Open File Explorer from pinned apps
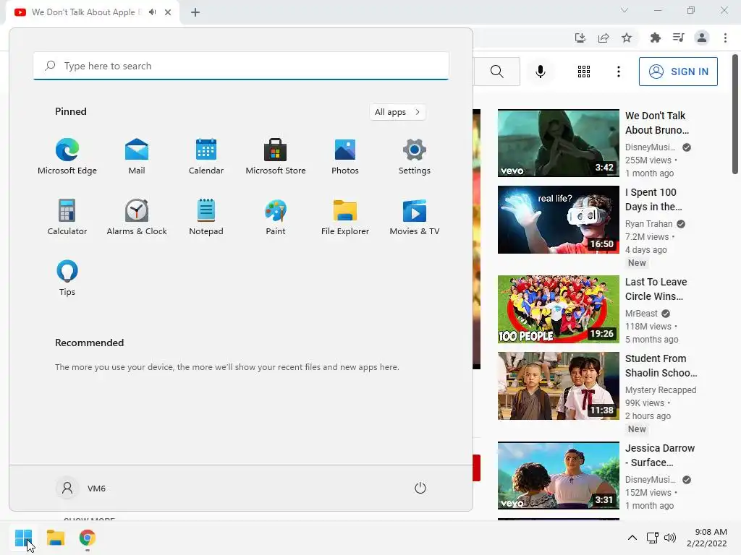Image resolution: width=741 pixels, height=555 pixels. click(x=345, y=217)
